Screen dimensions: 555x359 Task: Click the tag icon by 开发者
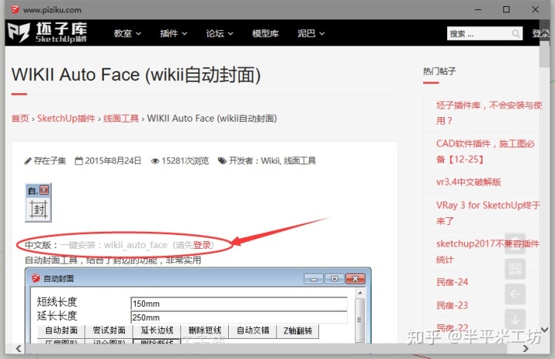(x=222, y=161)
